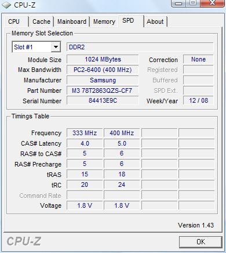The height and width of the screenshot is (253, 226).
Task: Click the Correction None field
Action: 198,59
